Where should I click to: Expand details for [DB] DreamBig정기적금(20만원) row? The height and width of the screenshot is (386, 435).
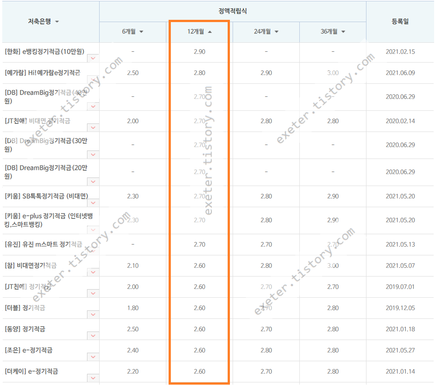click(93, 182)
